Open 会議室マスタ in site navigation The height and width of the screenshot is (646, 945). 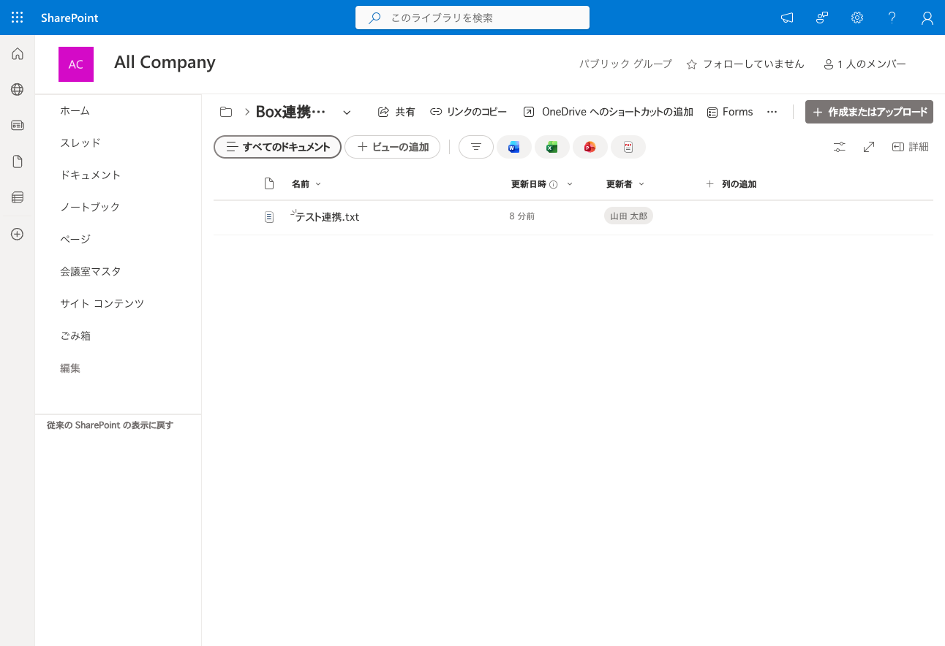coord(91,271)
